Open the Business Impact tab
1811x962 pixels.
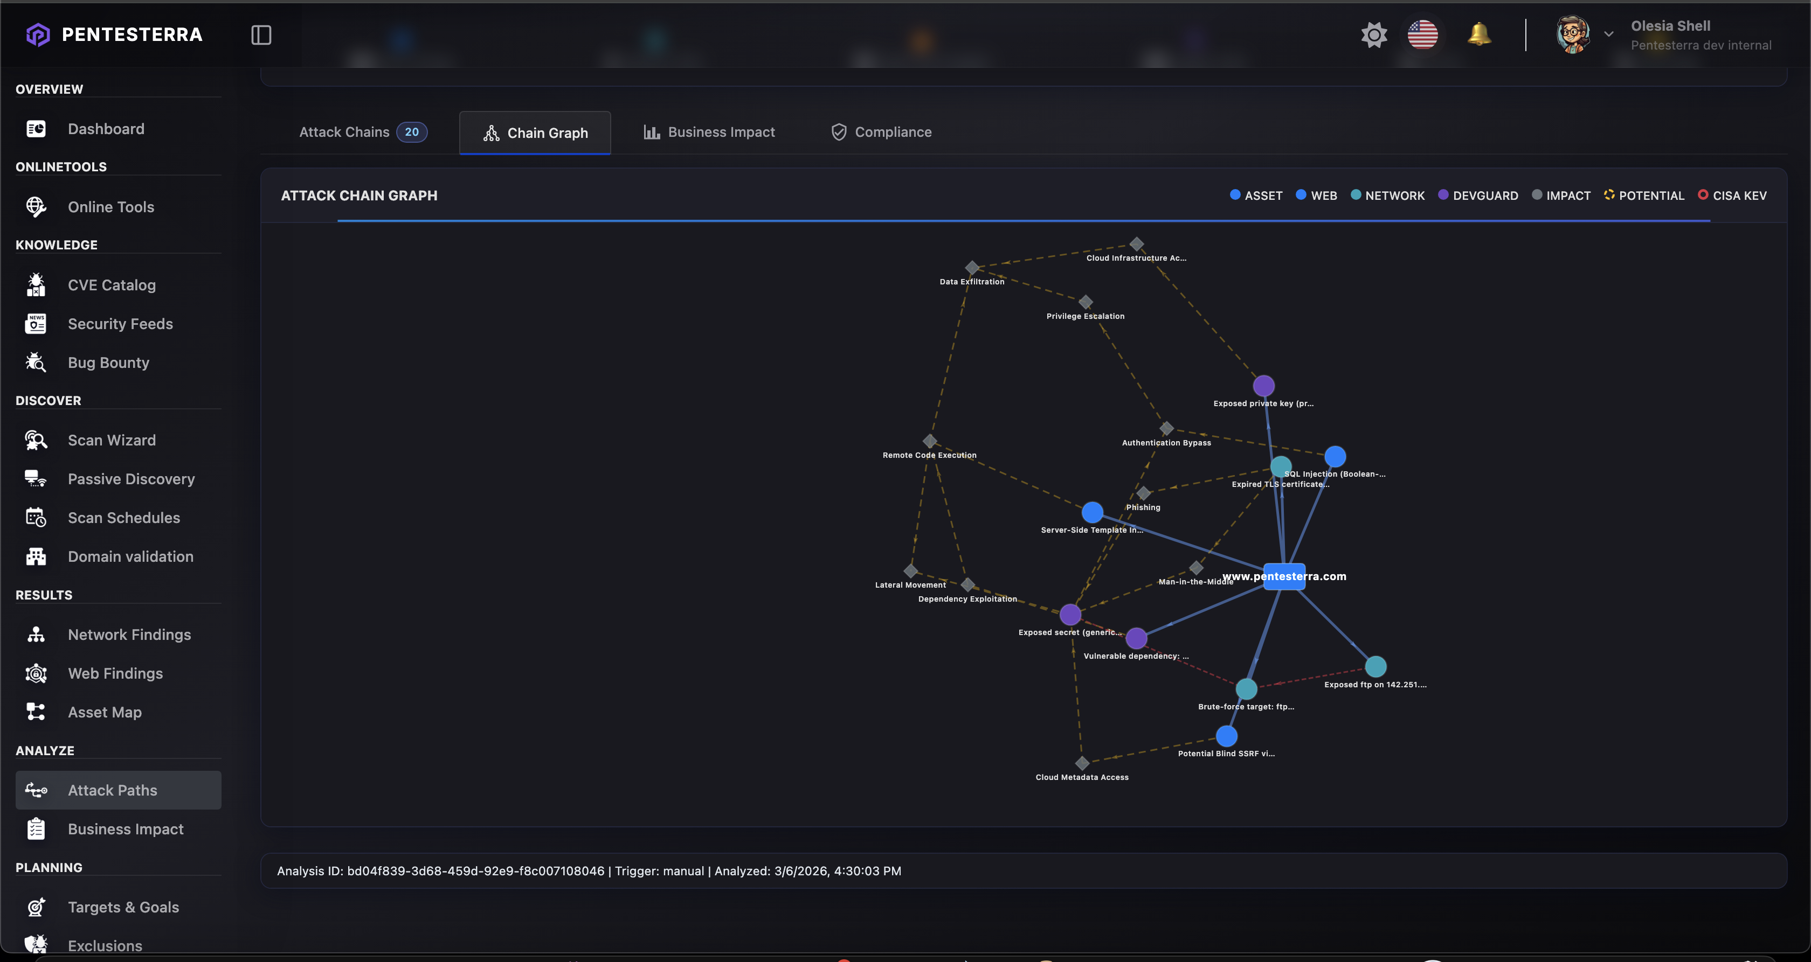coord(709,132)
